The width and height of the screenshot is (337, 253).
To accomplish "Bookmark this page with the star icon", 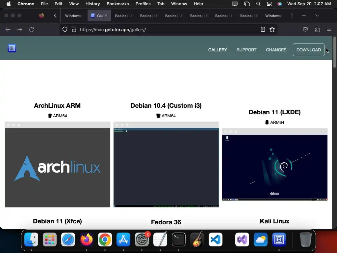I will (x=272, y=29).
